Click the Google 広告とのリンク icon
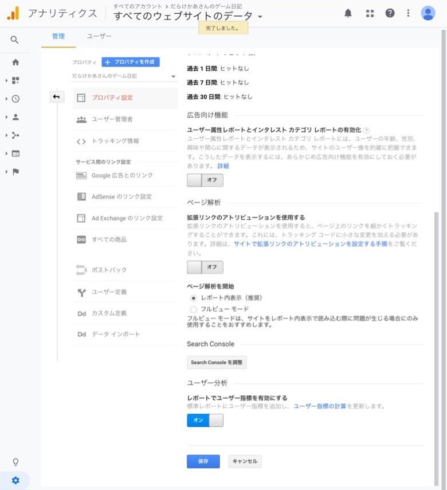This screenshot has height=490, width=447. (81, 176)
